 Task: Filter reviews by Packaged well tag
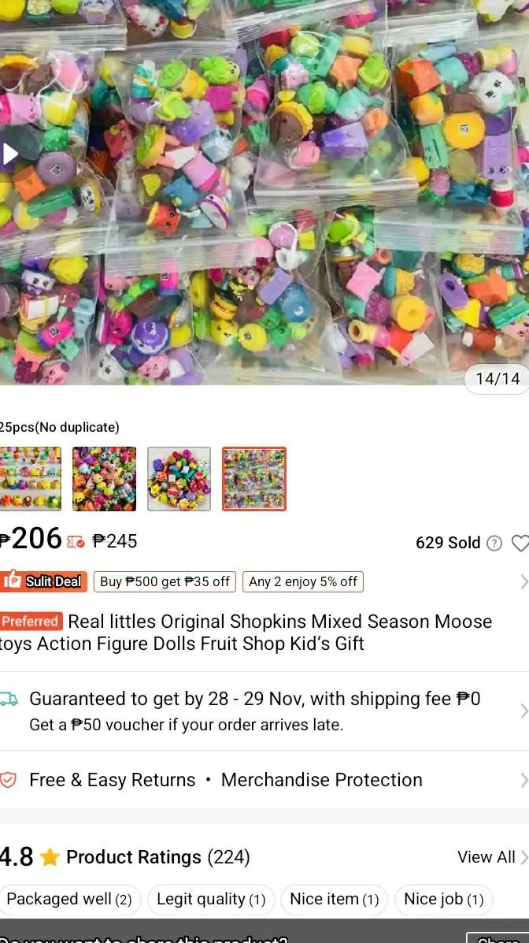tap(69, 899)
